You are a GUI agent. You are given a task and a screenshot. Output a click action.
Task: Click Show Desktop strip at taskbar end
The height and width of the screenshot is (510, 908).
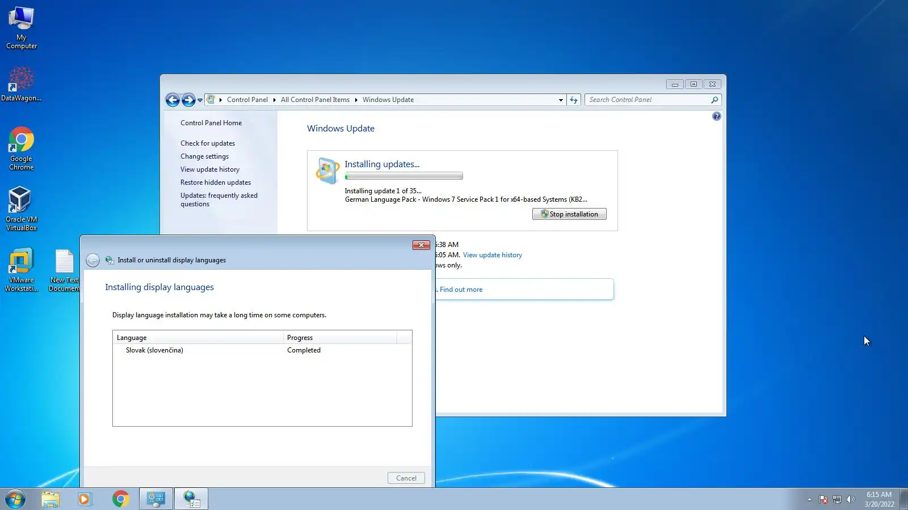(x=903, y=499)
